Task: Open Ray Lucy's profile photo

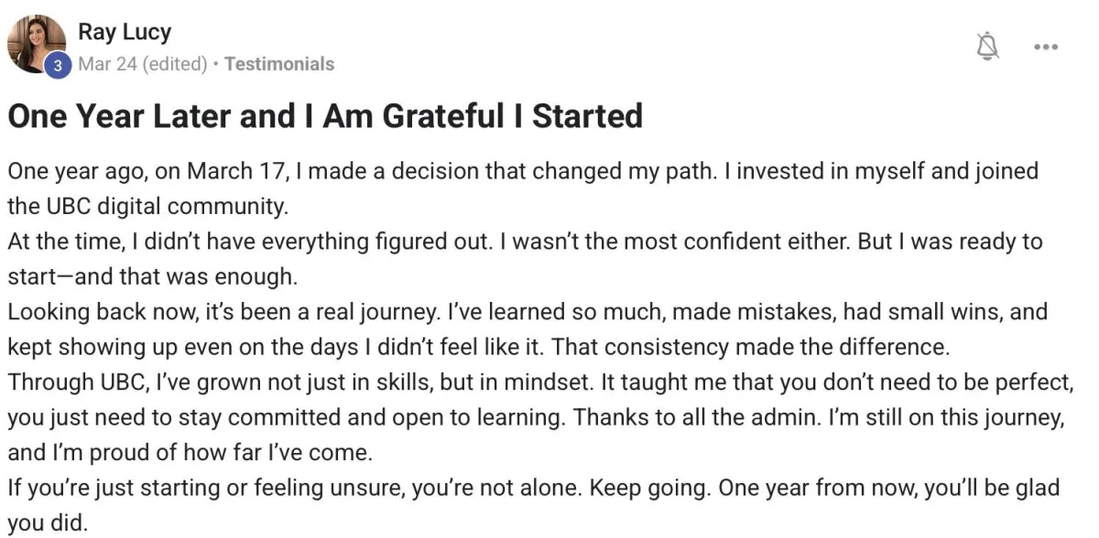Action: [37, 44]
